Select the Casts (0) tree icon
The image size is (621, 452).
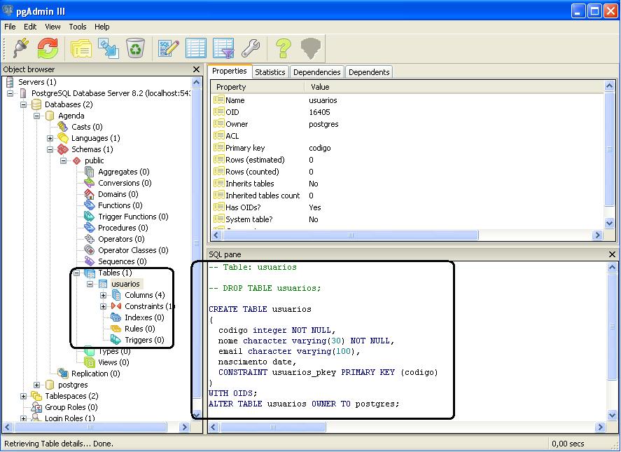point(62,127)
